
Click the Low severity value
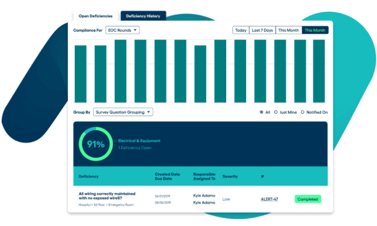point(226,199)
